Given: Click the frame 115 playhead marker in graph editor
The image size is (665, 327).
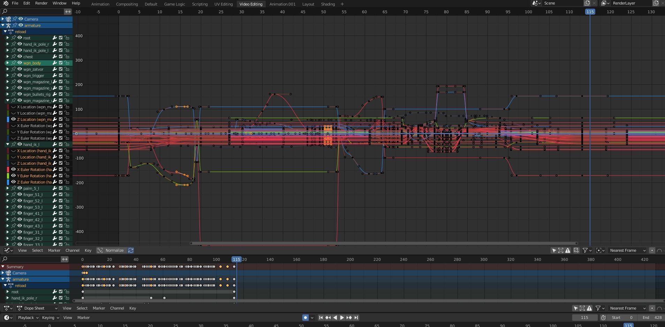Looking at the screenshot, I should click(x=590, y=12).
